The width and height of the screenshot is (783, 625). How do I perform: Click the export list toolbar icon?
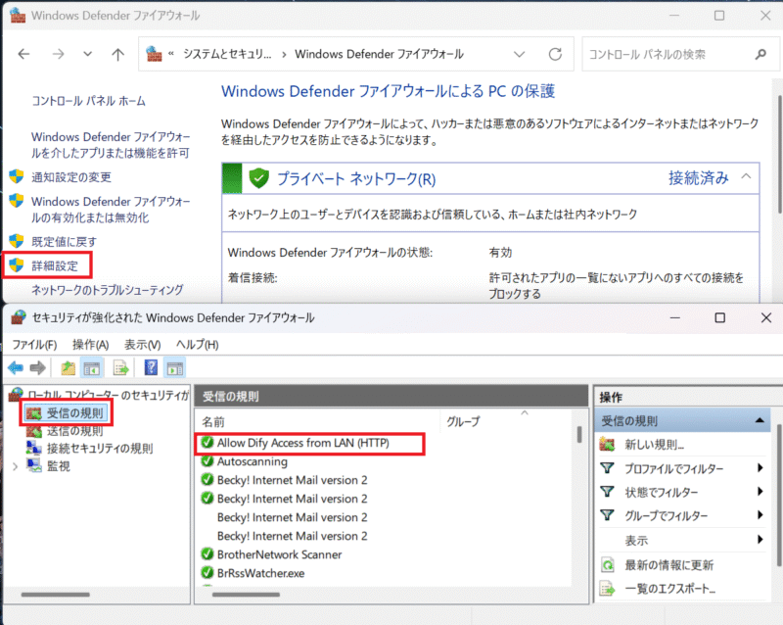tap(120, 368)
